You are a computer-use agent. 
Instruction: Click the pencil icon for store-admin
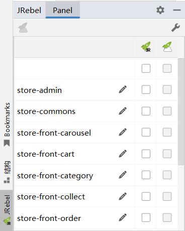pyautogui.click(x=123, y=89)
